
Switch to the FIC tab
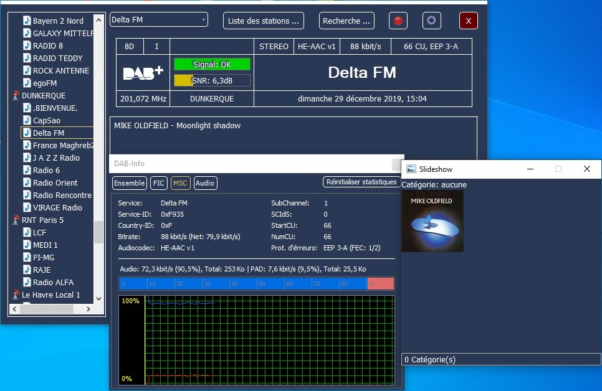158,183
